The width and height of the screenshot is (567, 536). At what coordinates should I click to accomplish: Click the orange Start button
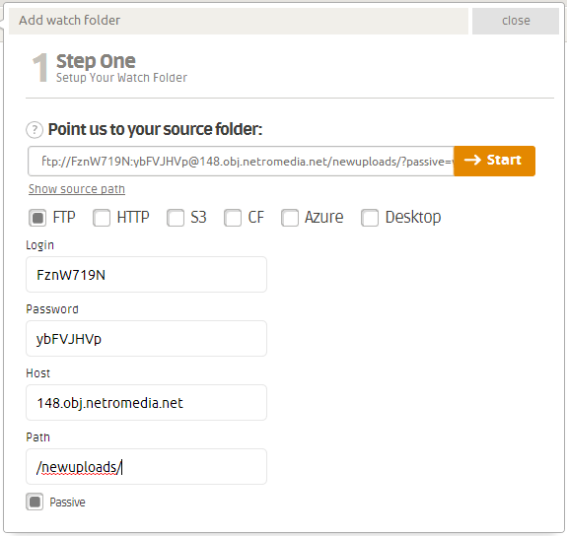[494, 161]
